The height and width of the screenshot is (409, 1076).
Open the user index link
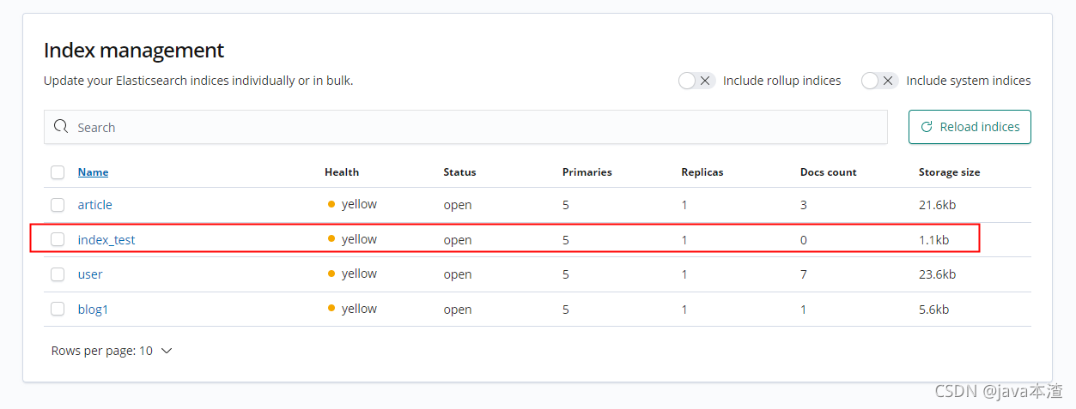pyautogui.click(x=90, y=274)
